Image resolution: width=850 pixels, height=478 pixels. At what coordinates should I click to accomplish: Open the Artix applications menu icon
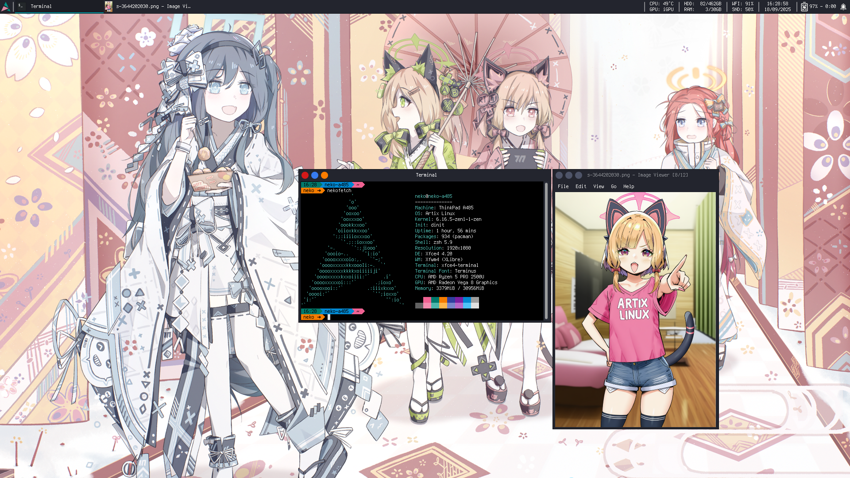(x=6, y=7)
